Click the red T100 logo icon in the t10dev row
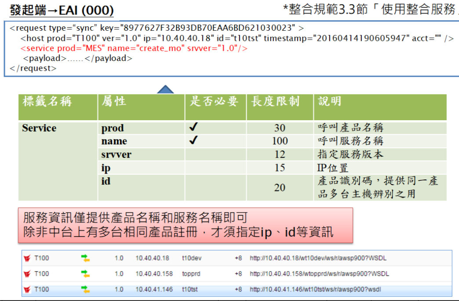This screenshot has height=301, width=459. tap(27, 258)
